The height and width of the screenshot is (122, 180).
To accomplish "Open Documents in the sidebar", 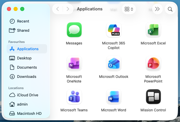I will pos(27,67).
